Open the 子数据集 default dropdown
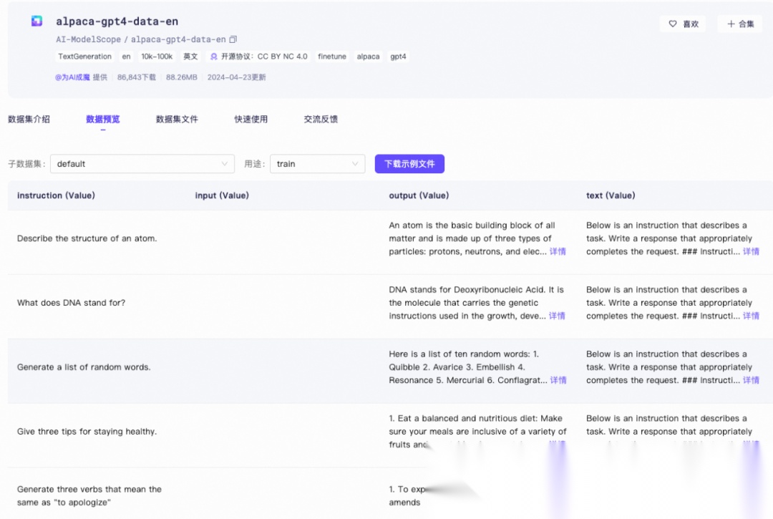Image resolution: width=773 pixels, height=519 pixels. click(142, 164)
